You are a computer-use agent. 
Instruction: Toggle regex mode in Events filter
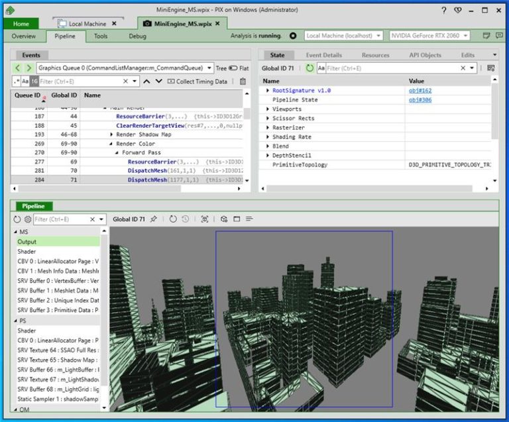(17, 81)
